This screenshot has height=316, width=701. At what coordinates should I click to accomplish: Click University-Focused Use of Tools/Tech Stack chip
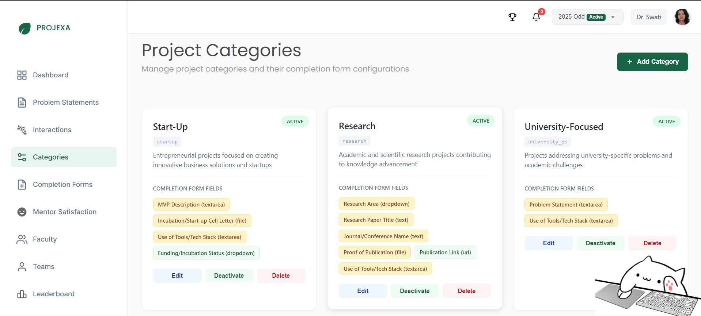(571, 221)
